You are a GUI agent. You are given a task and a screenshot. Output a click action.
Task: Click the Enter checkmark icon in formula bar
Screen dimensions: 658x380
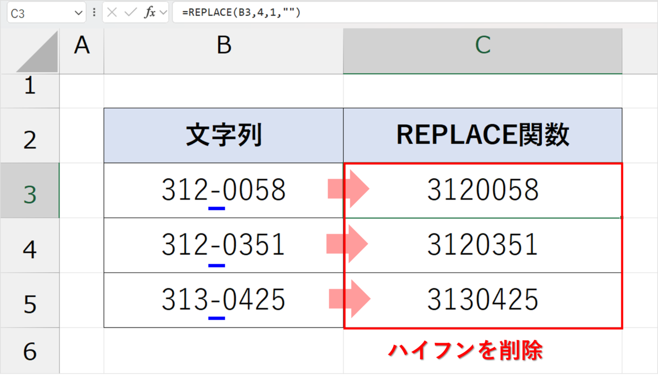[130, 13]
